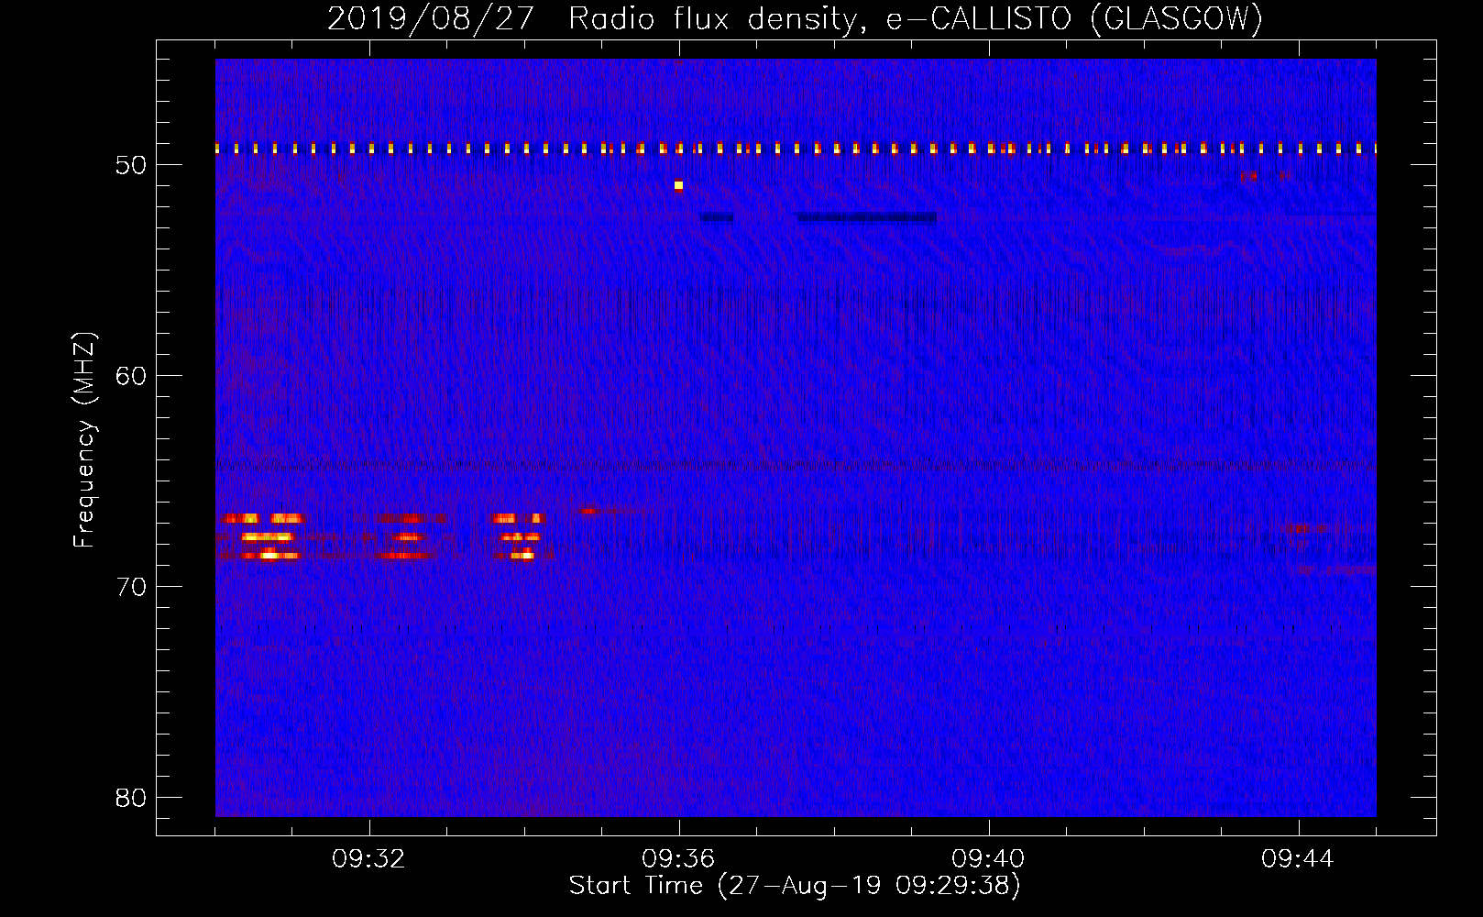Image resolution: width=1483 pixels, height=917 pixels.
Task: Click the time tick label '09:36'
Action: [x=678, y=858]
